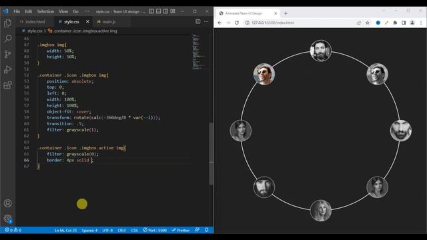The height and width of the screenshot is (240, 427).
Task: Select language mode CSS in status bar
Action: coord(134,230)
